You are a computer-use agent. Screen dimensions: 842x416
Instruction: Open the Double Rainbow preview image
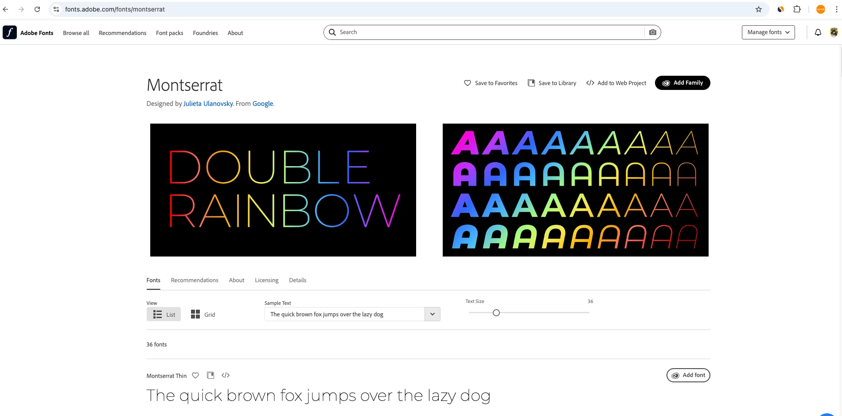pos(283,190)
